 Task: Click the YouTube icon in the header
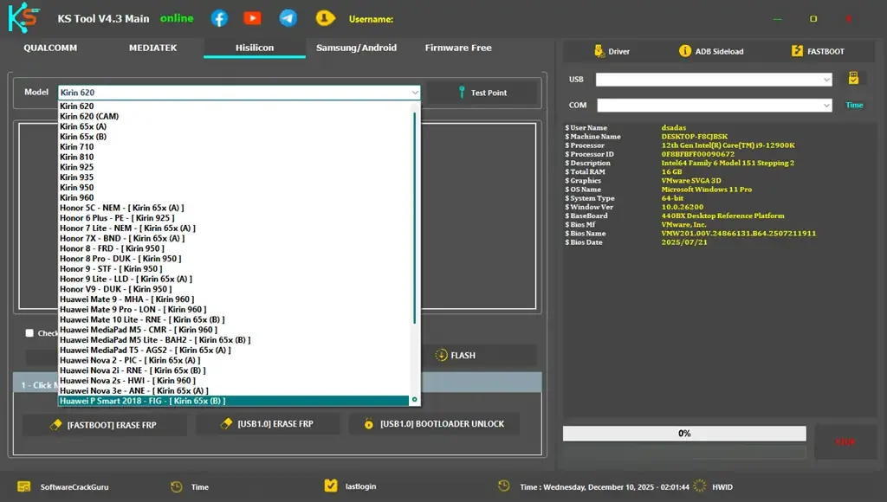254,16
